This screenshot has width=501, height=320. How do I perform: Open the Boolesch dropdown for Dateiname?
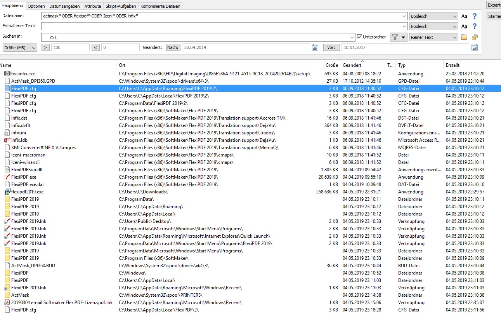[434, 16]
